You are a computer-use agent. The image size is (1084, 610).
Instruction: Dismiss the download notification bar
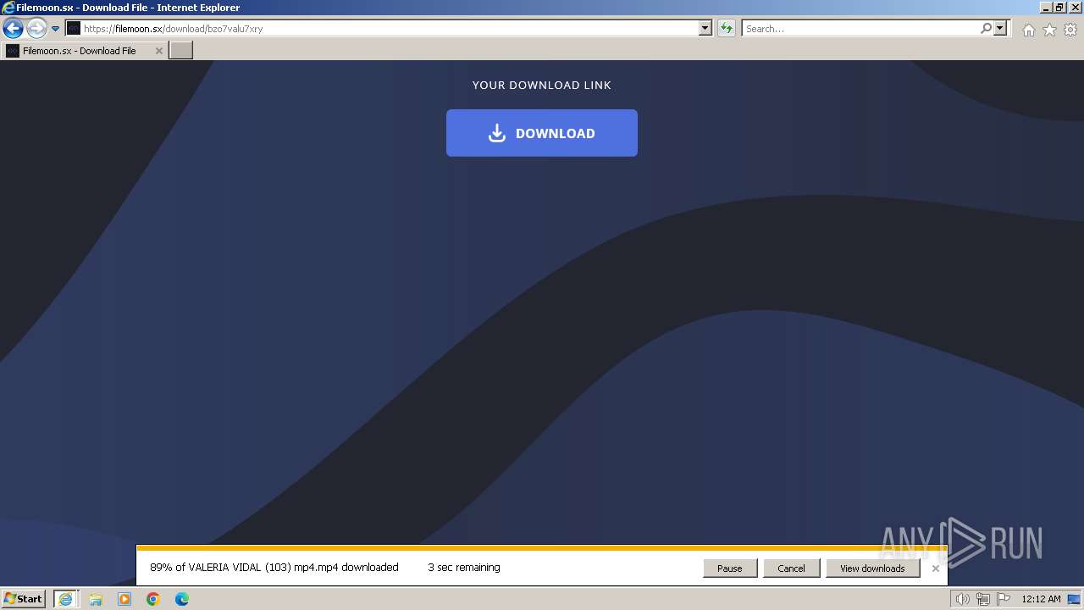[936, 568]
